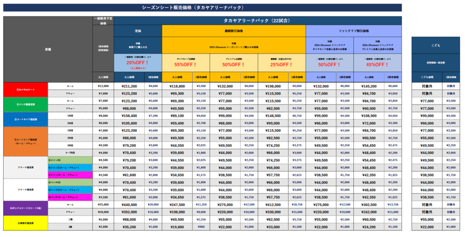Click the 定価 header cell

pos(138,30)
